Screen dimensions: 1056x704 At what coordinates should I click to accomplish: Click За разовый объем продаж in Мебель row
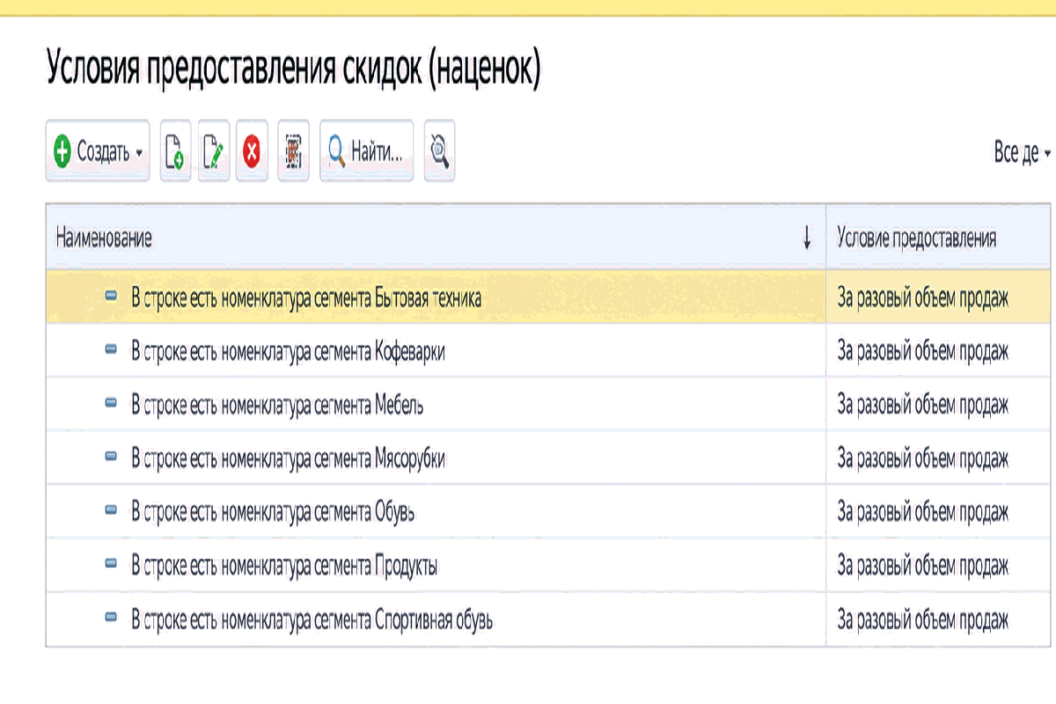(x=922, y=406)
